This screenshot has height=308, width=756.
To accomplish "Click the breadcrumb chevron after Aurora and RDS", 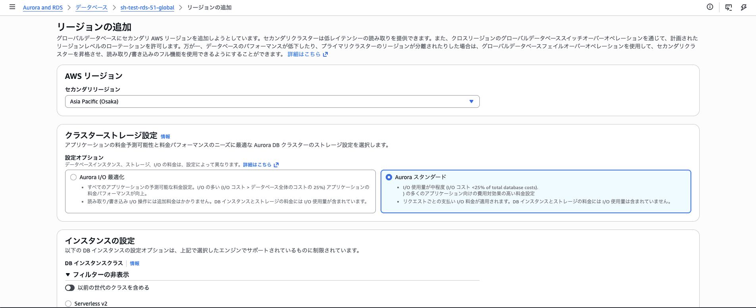I will (x=69, y=8).
